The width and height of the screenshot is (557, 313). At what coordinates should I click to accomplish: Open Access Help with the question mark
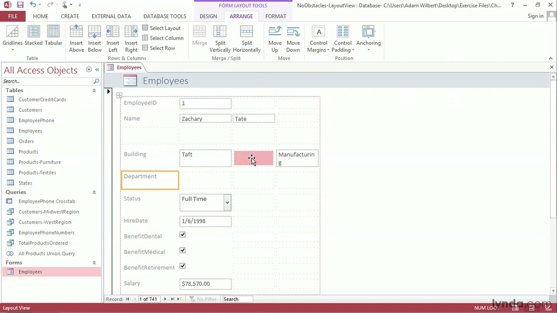[x=512, y=5]
